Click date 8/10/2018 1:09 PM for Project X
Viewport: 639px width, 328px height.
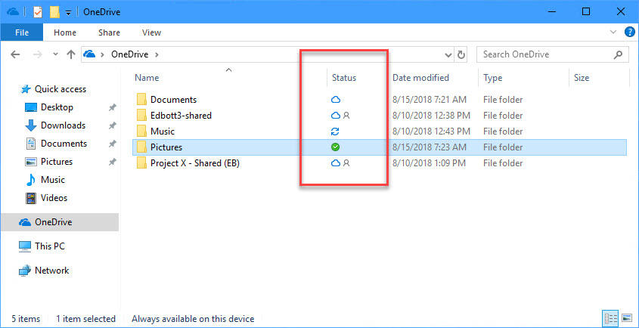(429, 163)
